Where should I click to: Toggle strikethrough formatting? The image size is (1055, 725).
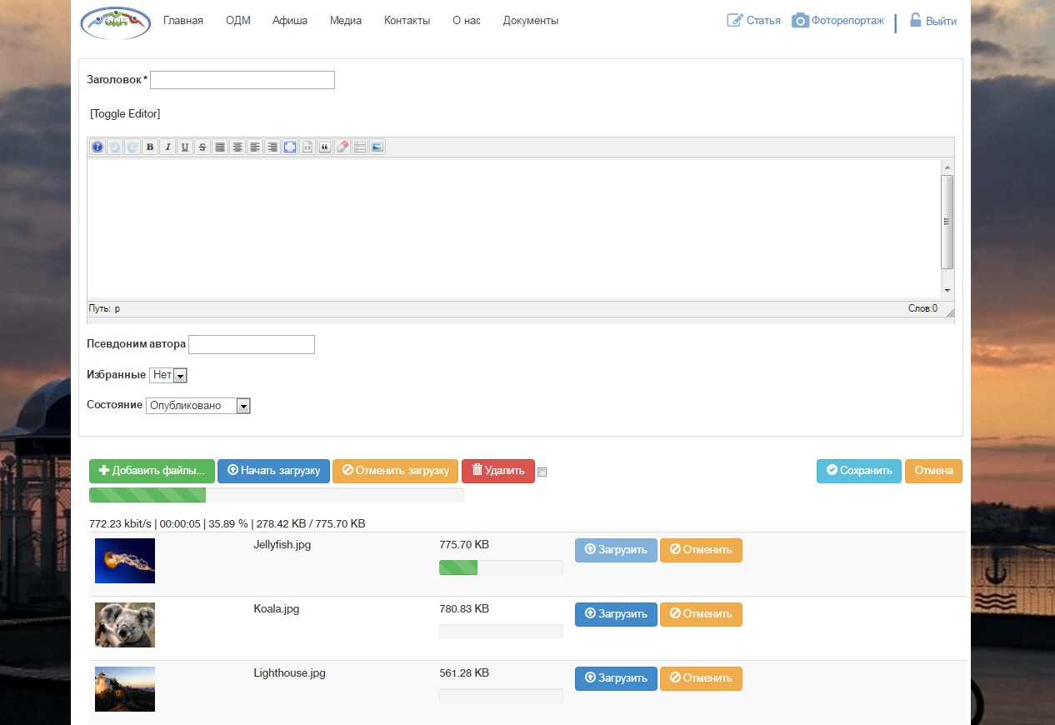click(202, 147)
